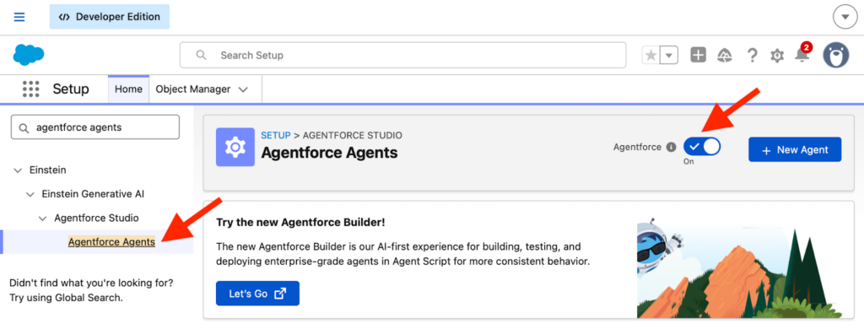
Task: Open the Object Manager tab
Action: coord(193,89)
